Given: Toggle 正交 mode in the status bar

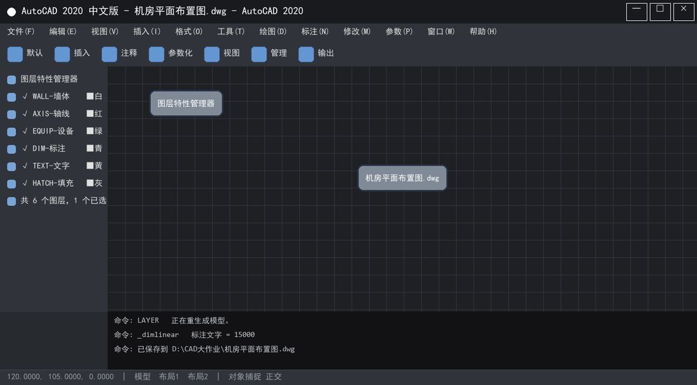Looking at the screenshot, I should coord(274,377).
